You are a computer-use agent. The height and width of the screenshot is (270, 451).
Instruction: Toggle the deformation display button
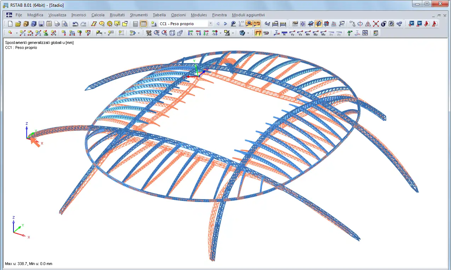click(x=258, y=33)
